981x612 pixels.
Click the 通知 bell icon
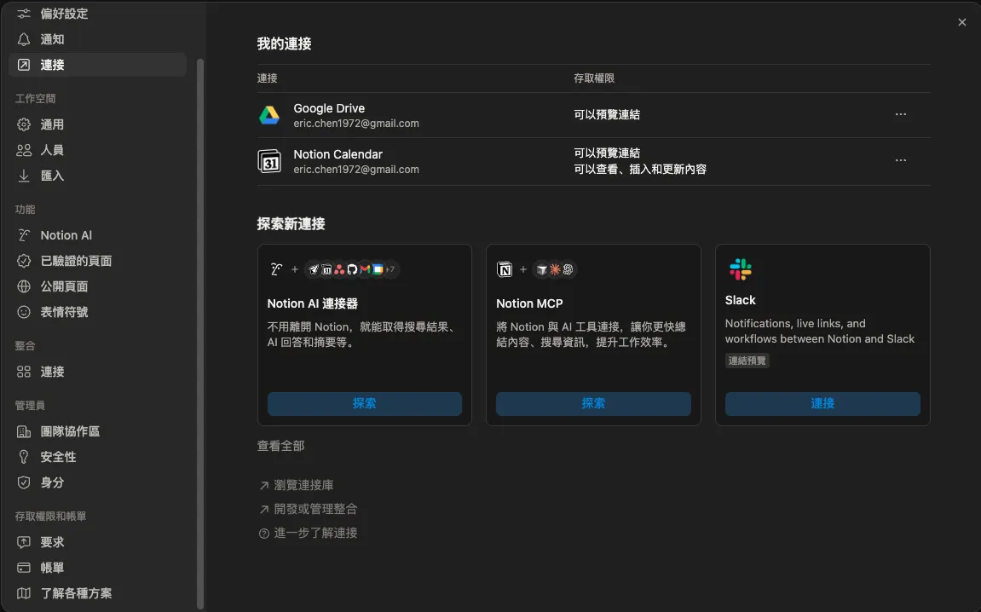pyautogui.click(x=24, y=39)
